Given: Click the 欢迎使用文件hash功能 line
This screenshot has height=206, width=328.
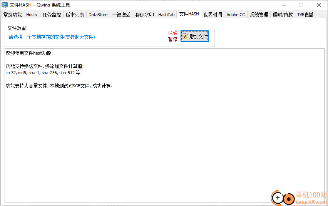Looking at the screenshot, I should tap(29, 53).
